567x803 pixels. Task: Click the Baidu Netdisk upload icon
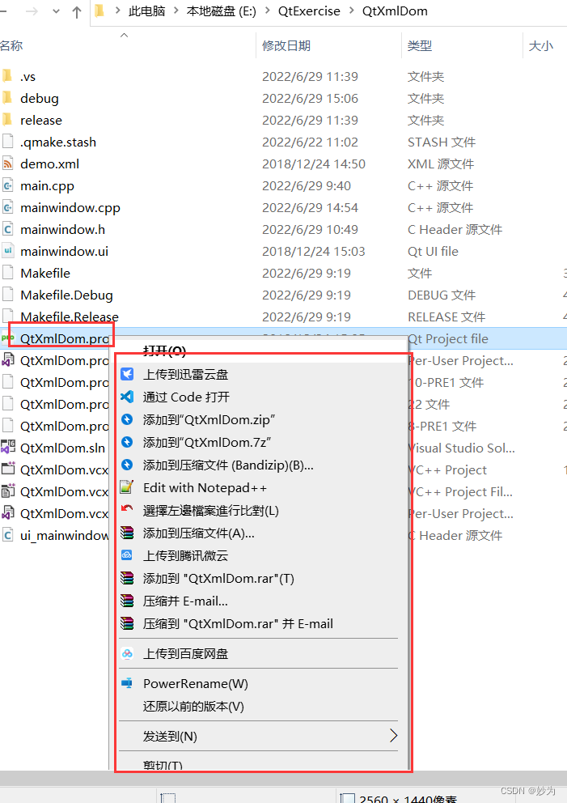click(x=127, y=653)
